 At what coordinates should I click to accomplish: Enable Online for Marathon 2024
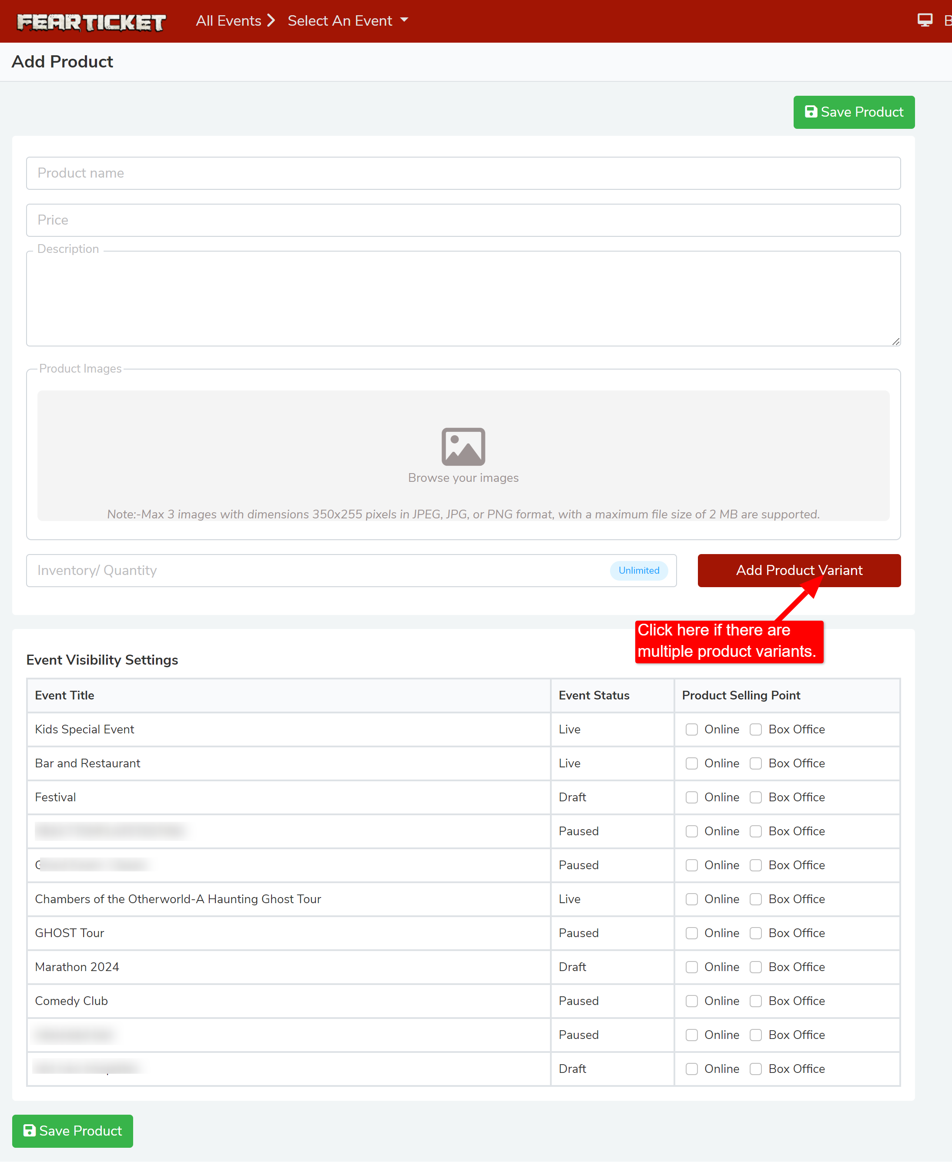point(691,967)
